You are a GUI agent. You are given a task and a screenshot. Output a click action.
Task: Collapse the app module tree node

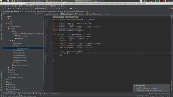pos(5,16)
